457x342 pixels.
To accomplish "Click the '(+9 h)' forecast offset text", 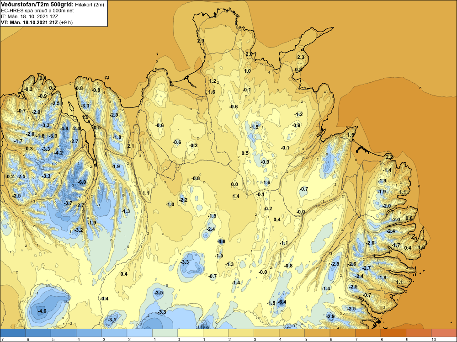I will click(66, 22).
